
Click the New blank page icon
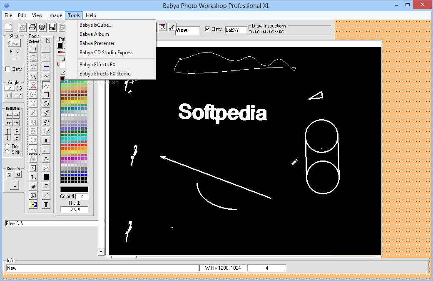tap(9, 27)
